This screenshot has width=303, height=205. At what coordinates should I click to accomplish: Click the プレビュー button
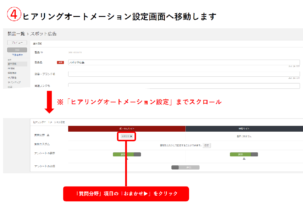click(17, 43)
